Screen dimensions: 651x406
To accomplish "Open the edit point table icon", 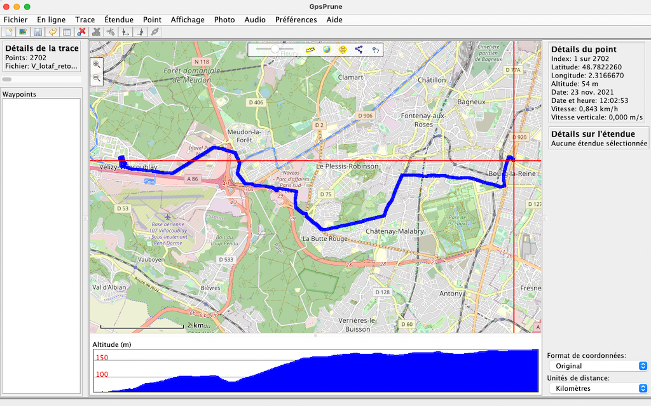I will pos(67,32).
